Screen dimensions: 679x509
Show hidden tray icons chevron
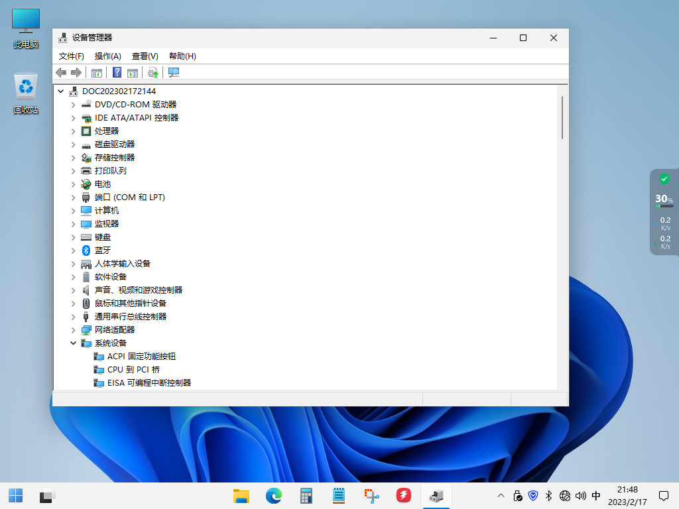501,496
